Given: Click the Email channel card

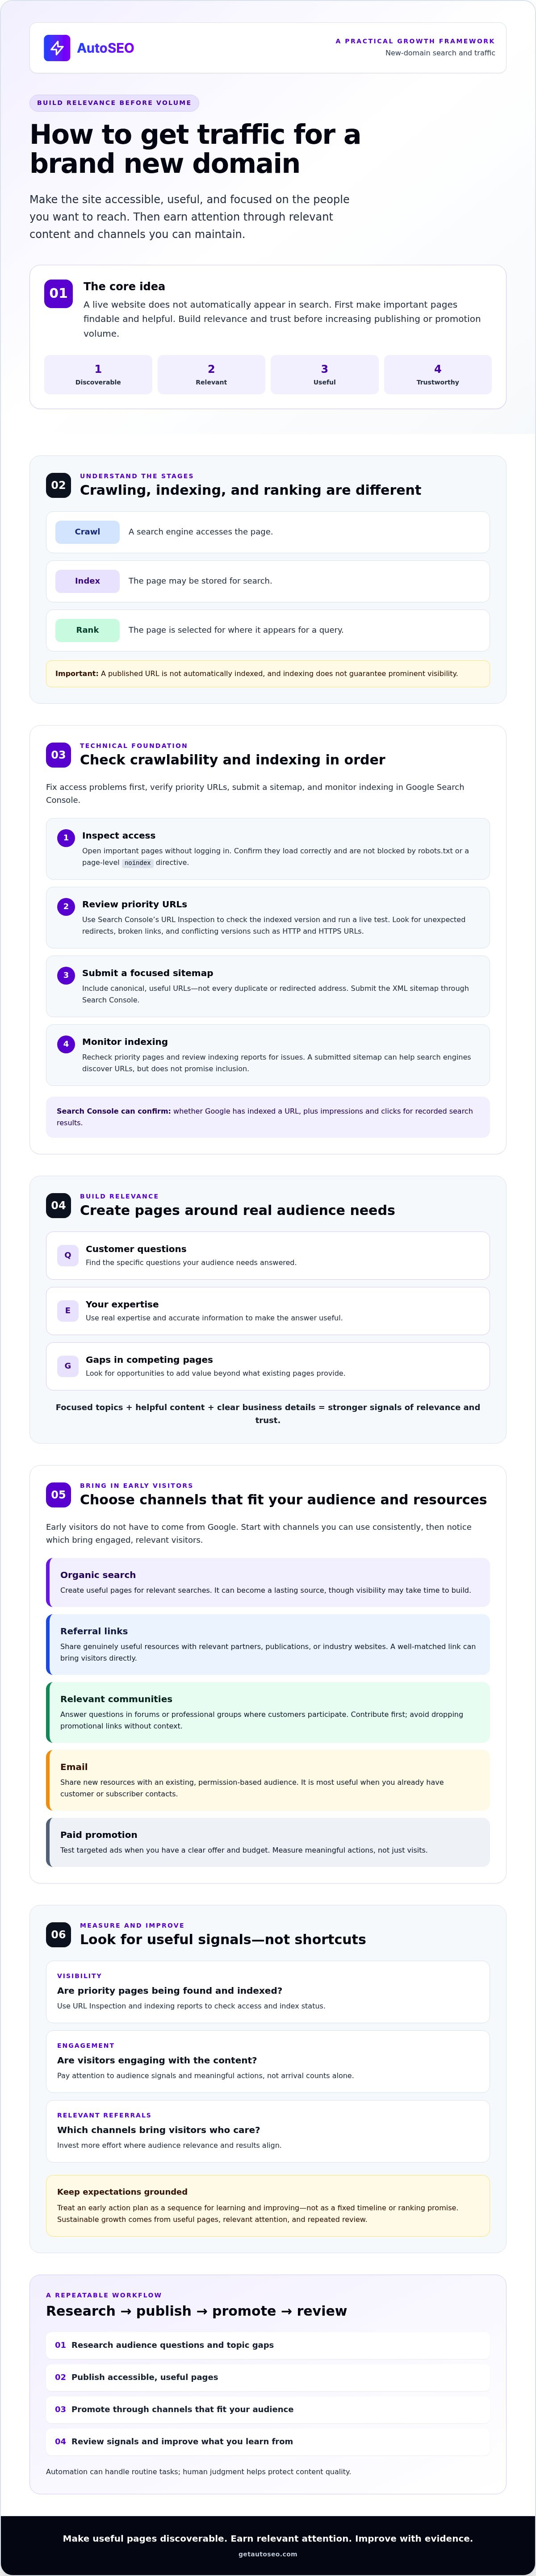Looking at the screenshot, I should click(x=268, y=1780).
